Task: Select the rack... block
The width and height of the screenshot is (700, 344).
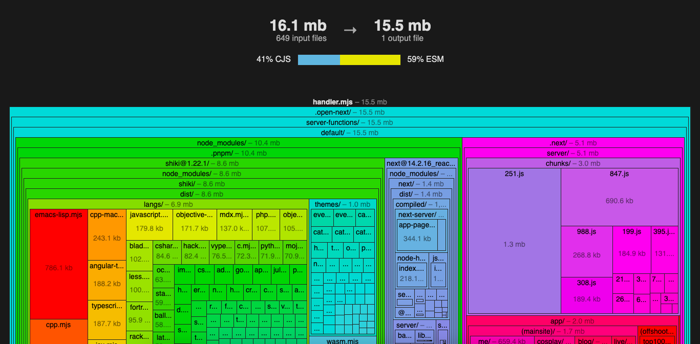Action: point(139,336)
